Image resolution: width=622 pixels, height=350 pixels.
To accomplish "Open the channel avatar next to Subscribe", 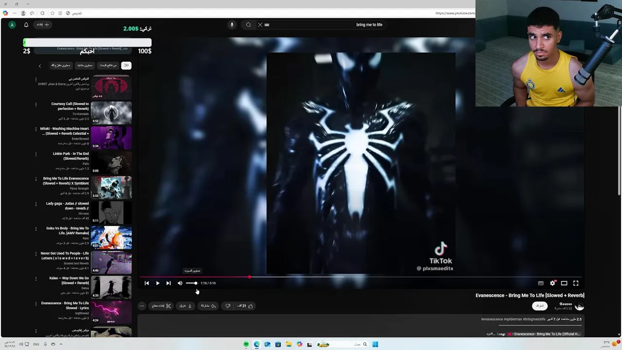I will coord(579,306).
